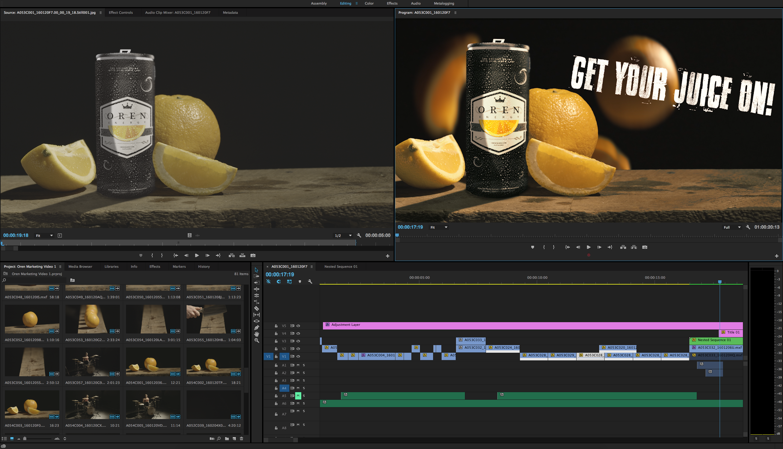Open the Timeline Display Settings wrench icon
The width and height of the screenshot is (783, 449).
pyautogui.click(x=310, y=282)
